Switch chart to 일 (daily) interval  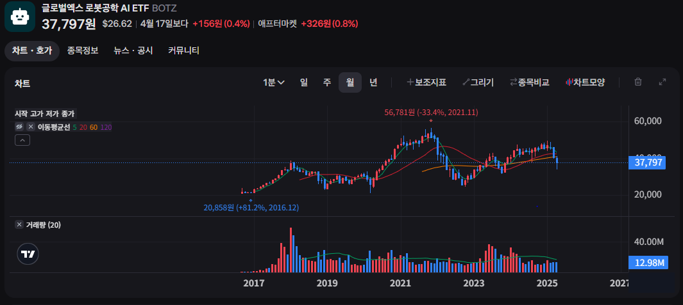(303, 82)
